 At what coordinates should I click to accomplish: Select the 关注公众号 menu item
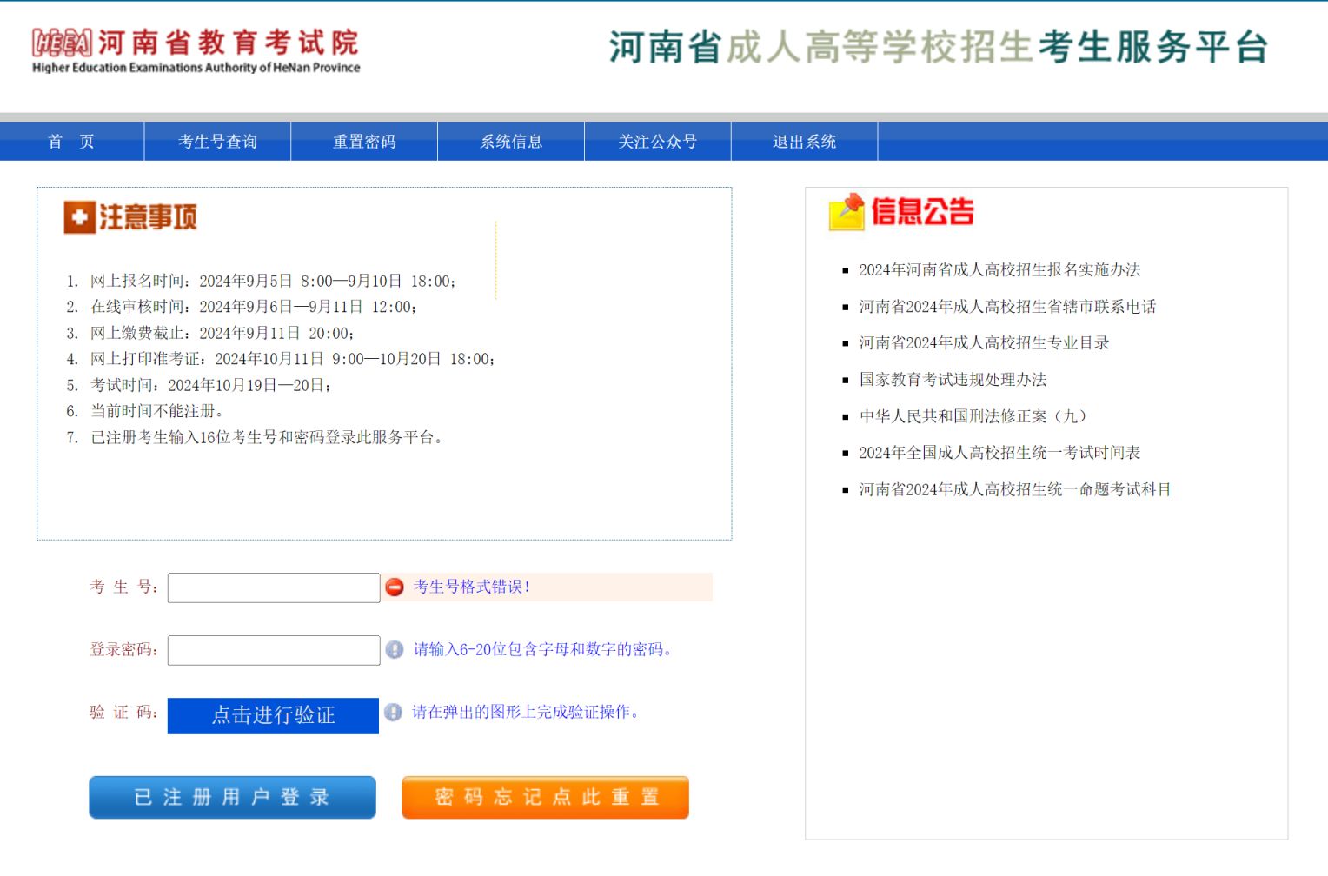tap(658, 142)
